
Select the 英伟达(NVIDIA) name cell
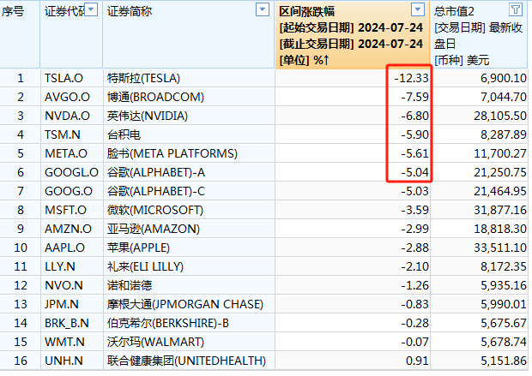pos(189,116)
